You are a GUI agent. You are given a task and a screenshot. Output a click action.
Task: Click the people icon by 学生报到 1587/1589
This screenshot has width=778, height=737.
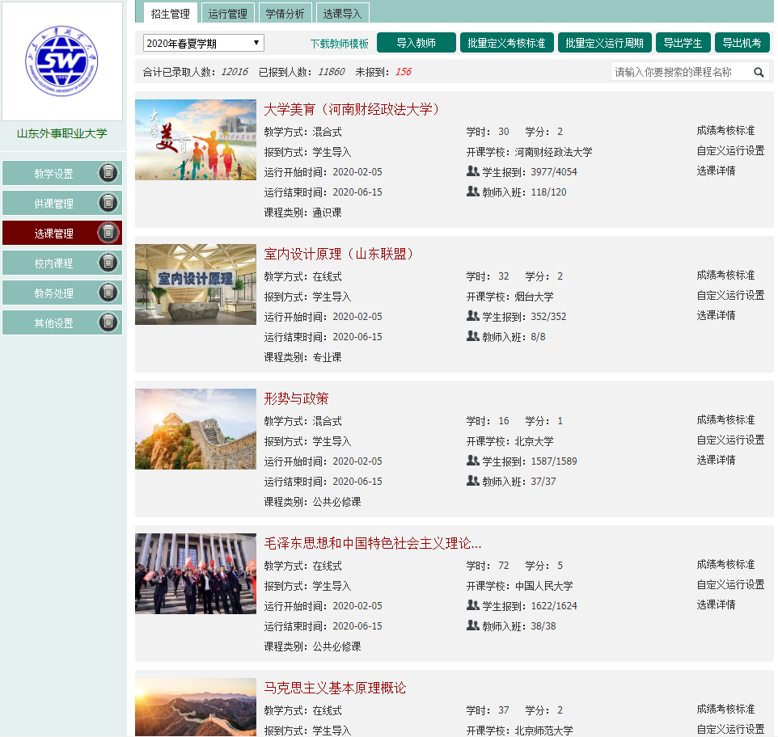473,461
